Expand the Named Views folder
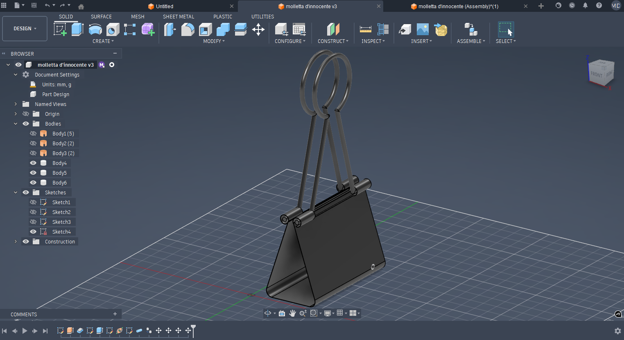624x340 pixels. click(16, 104)
